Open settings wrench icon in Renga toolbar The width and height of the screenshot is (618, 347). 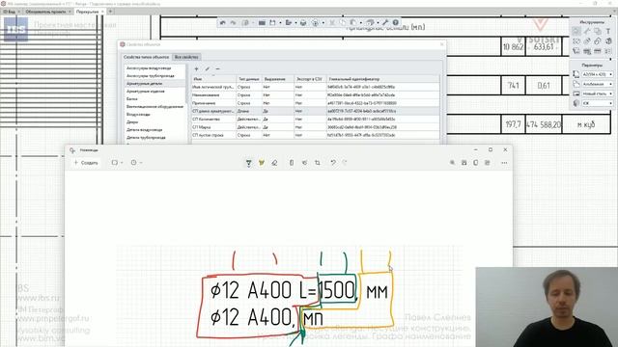click(x=385, y=23)
